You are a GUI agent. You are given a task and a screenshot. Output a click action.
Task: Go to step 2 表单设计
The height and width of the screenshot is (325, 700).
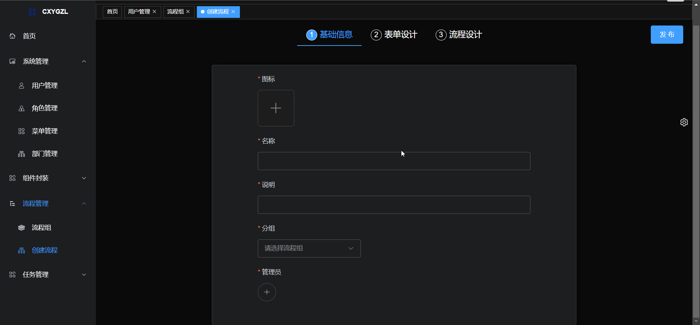[x=394, y=35]
